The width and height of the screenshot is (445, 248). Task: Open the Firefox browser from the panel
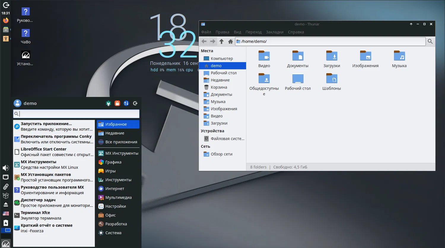6,20
